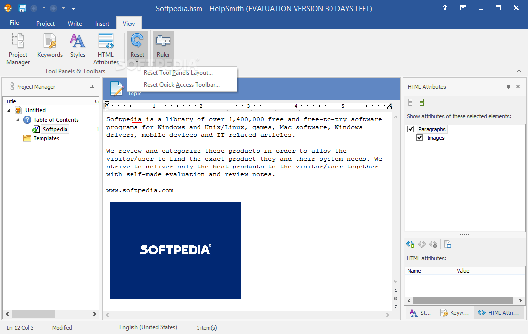Click the HTML attributes horizontal scrollbar
Viewport: 528px width, 334px height.
[x=463, y=301]
